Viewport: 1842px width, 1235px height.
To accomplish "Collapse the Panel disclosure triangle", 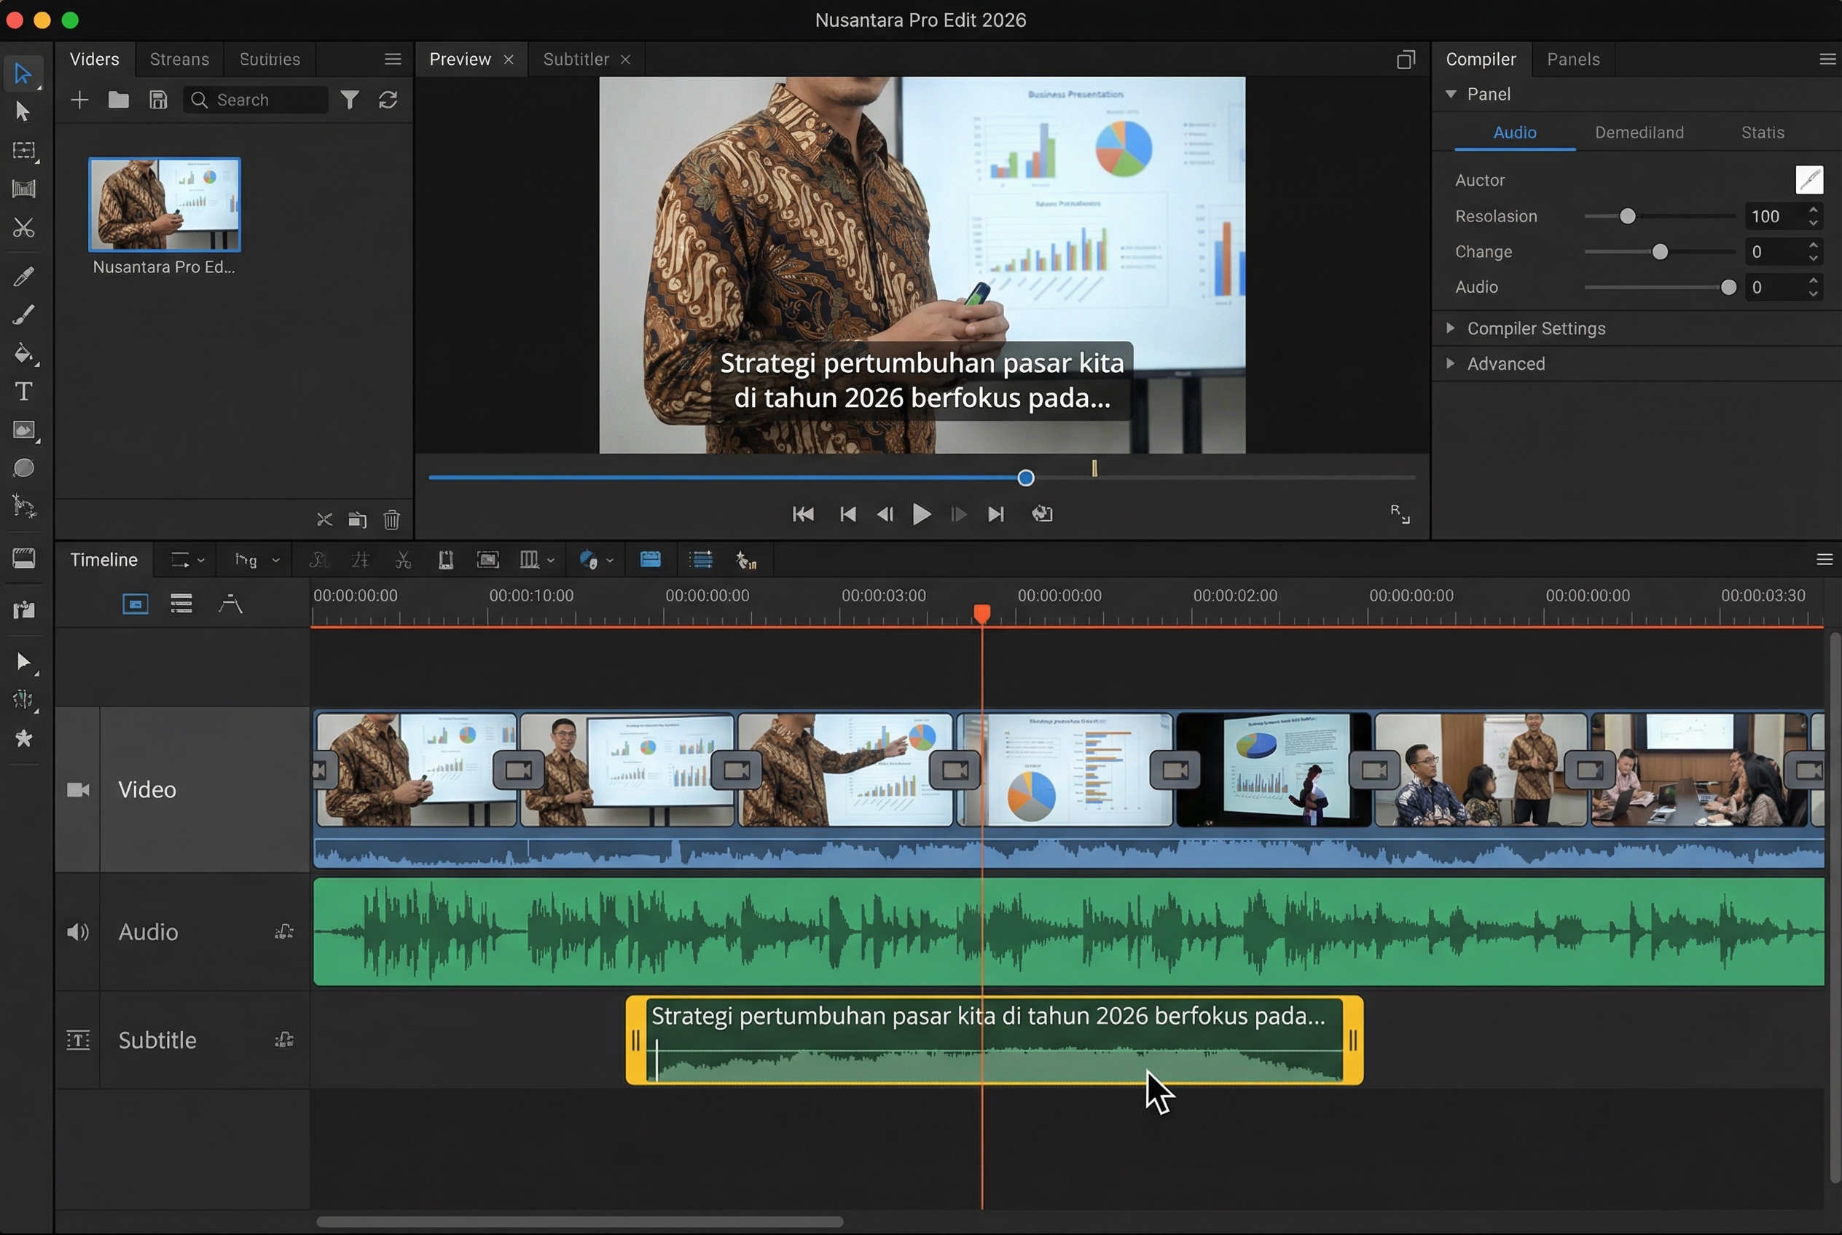I will click(1452, 94).
